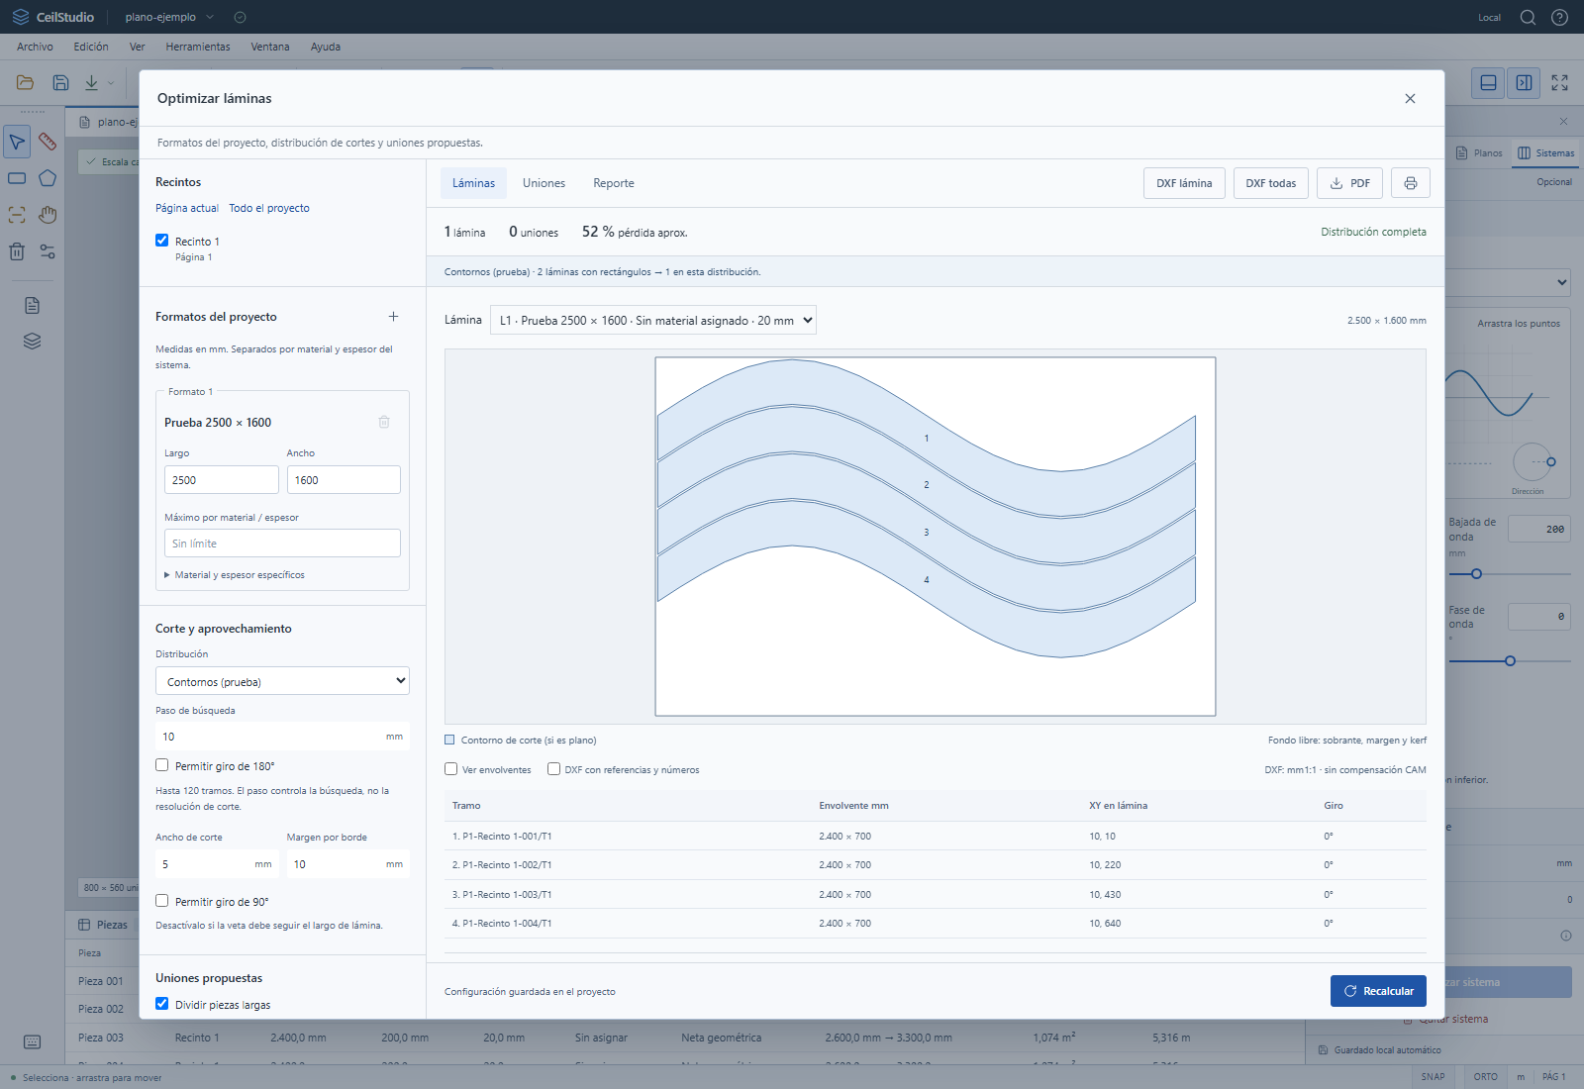Uncheck the Recinto 1 checkbox
Viewport: 1584px width, 1089px height.
tap(161, 241)
